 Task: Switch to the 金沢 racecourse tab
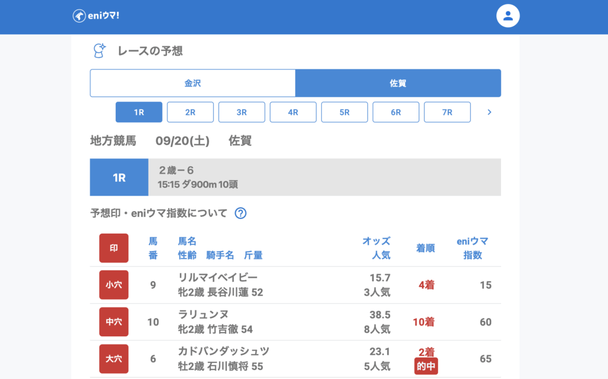click(x=192, y=83)
